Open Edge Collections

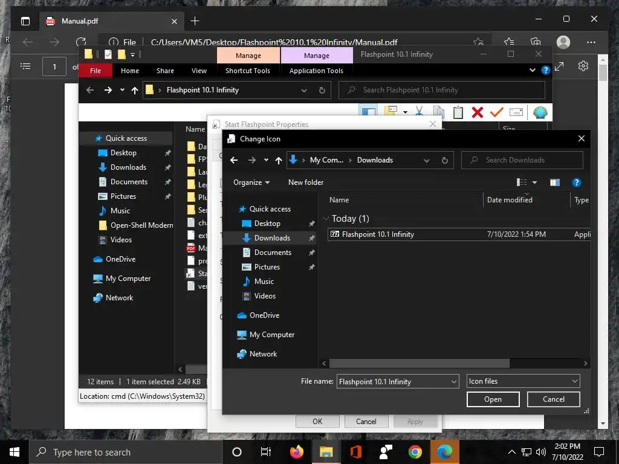pos(536,42)
